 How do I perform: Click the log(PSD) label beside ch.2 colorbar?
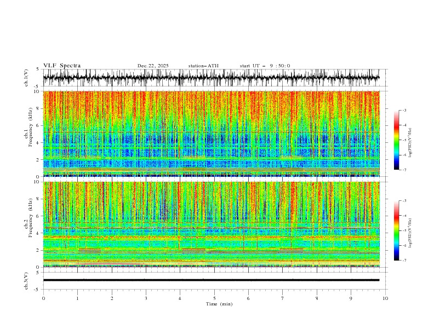tap(410, 233)
